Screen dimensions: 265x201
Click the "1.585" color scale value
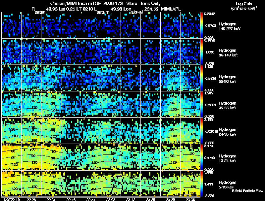209,93
